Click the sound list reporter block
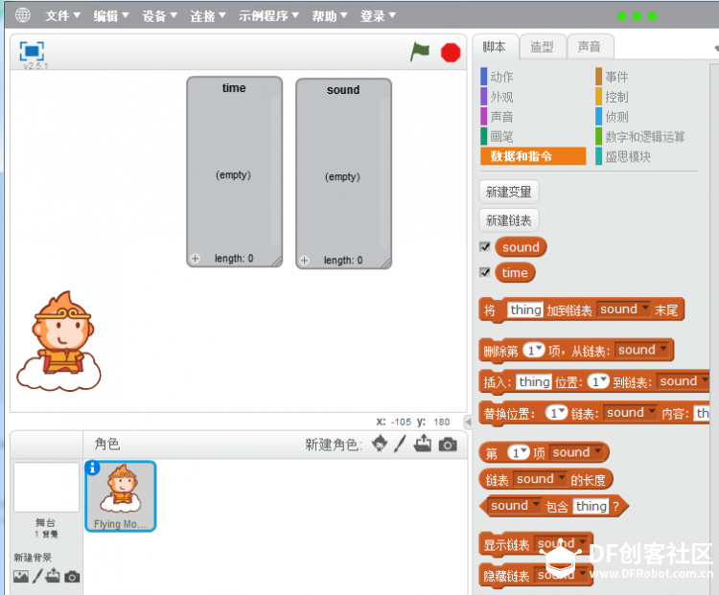 tap(521, 247)
